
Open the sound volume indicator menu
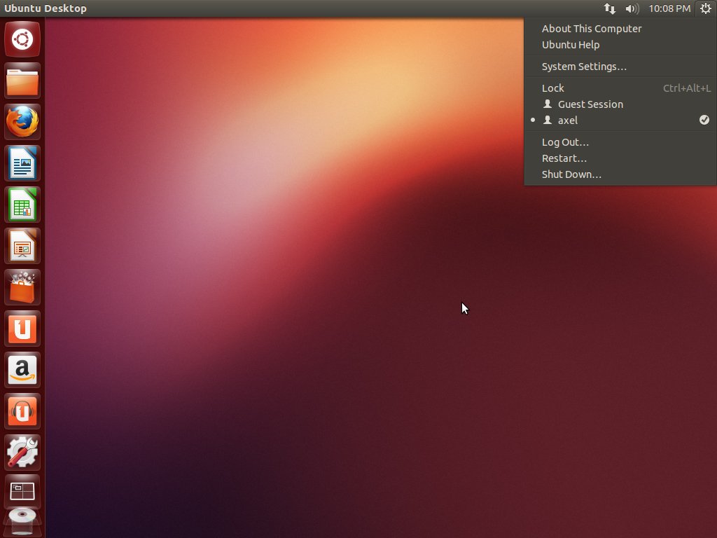(x=632, y=8)
